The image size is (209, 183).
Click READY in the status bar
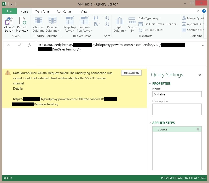[8, 178]
